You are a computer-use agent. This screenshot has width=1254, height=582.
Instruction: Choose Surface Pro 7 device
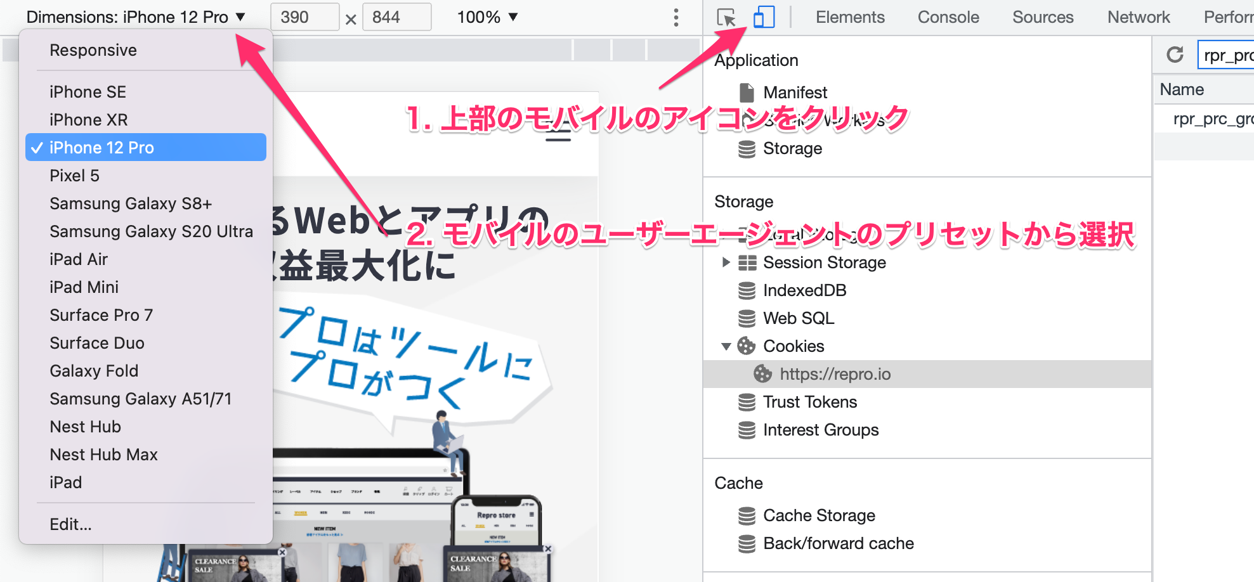(146, 315)
